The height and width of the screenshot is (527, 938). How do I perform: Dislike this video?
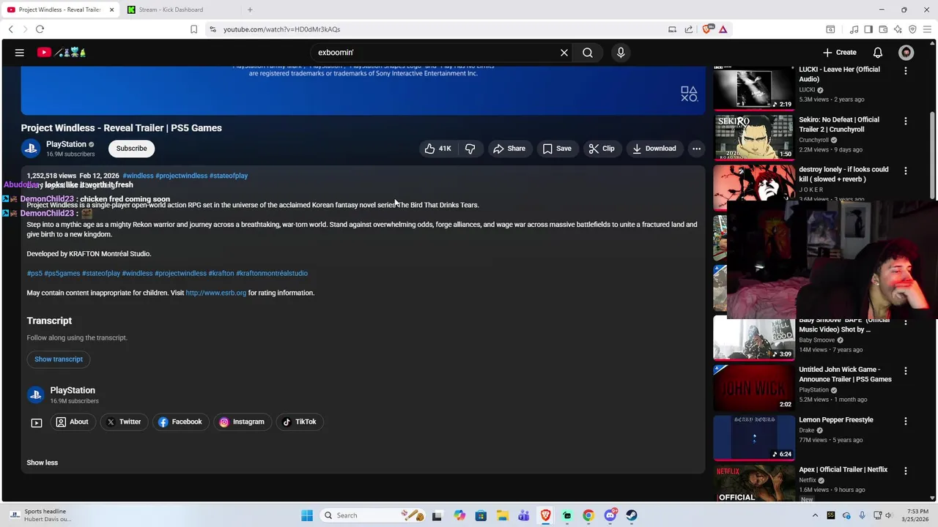click(x=470, y=149)
